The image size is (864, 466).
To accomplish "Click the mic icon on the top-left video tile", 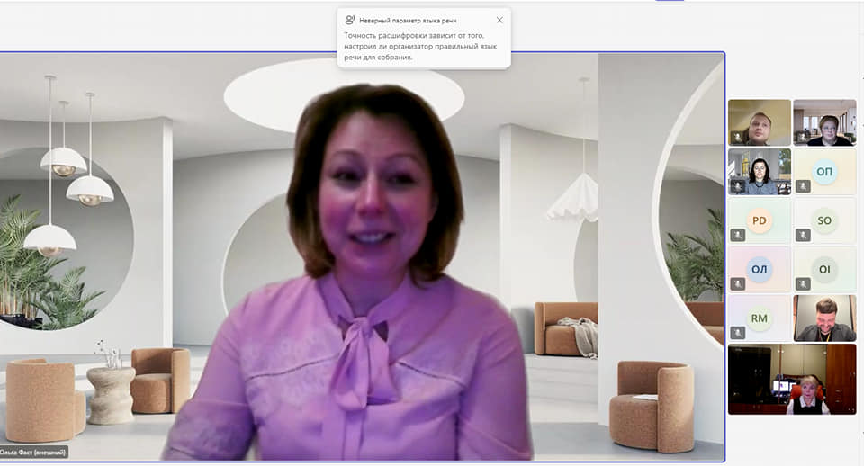I will click(738, 138).
